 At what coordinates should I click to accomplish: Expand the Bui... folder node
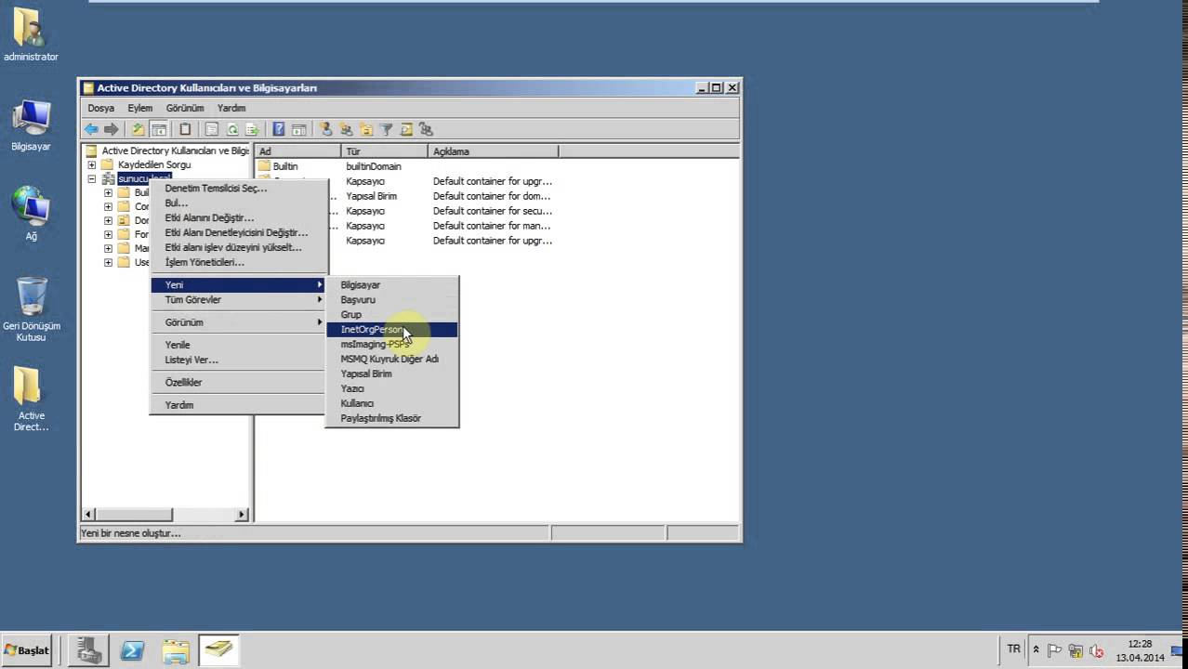click(108, 192)
